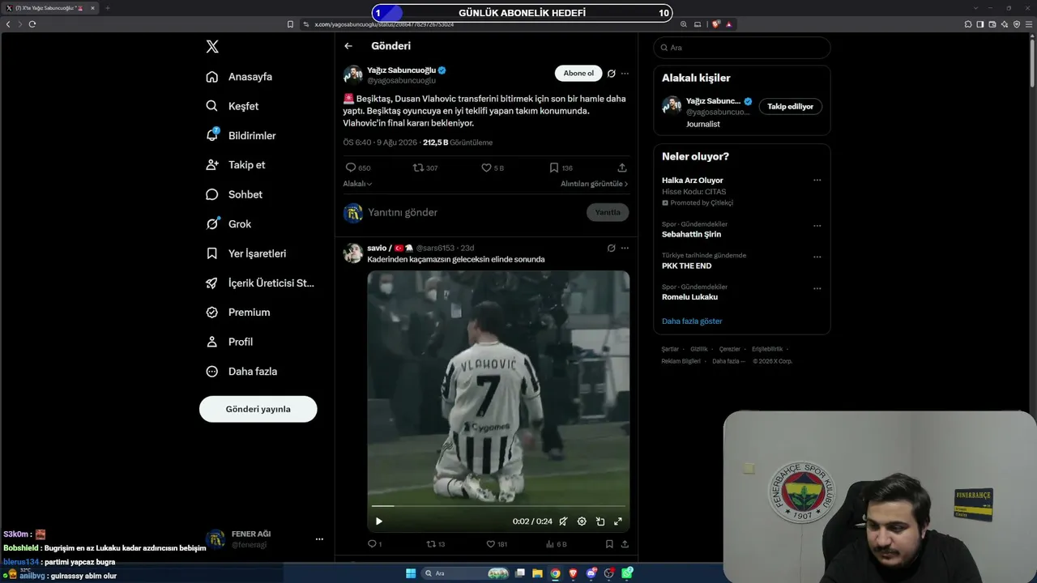More options for Sebahattin Şirin trend
1037x583 pixels.
tap(817, 226)
